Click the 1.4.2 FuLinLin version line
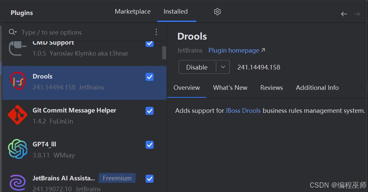The image size is (368, 192). coord(53,121)
